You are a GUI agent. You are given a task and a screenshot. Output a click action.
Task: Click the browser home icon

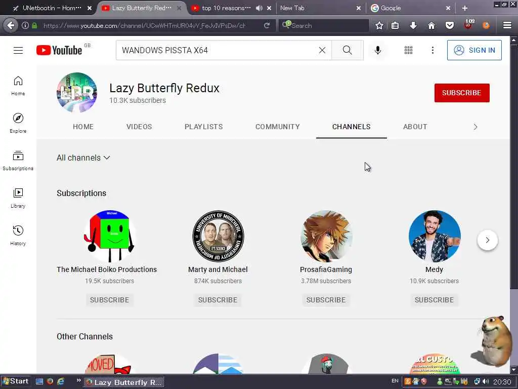pos(431,25)
